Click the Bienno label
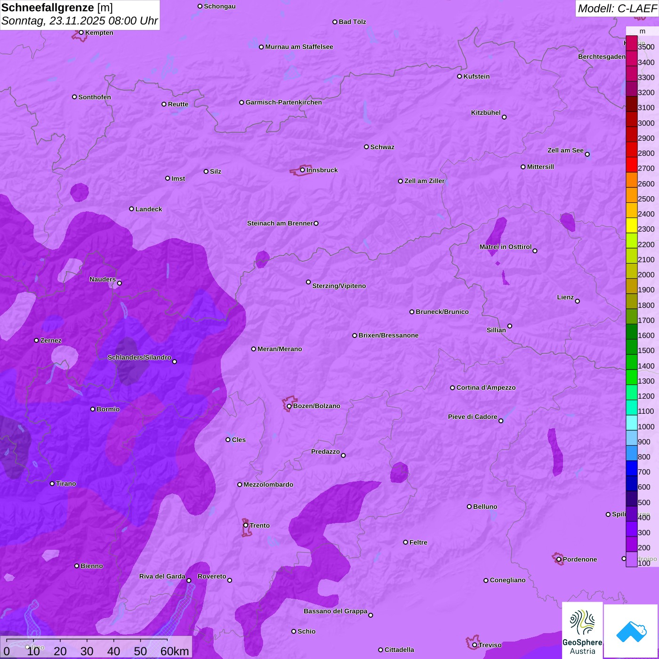The width and height of the screenshot is (659, 659). [x=91, y=566]
